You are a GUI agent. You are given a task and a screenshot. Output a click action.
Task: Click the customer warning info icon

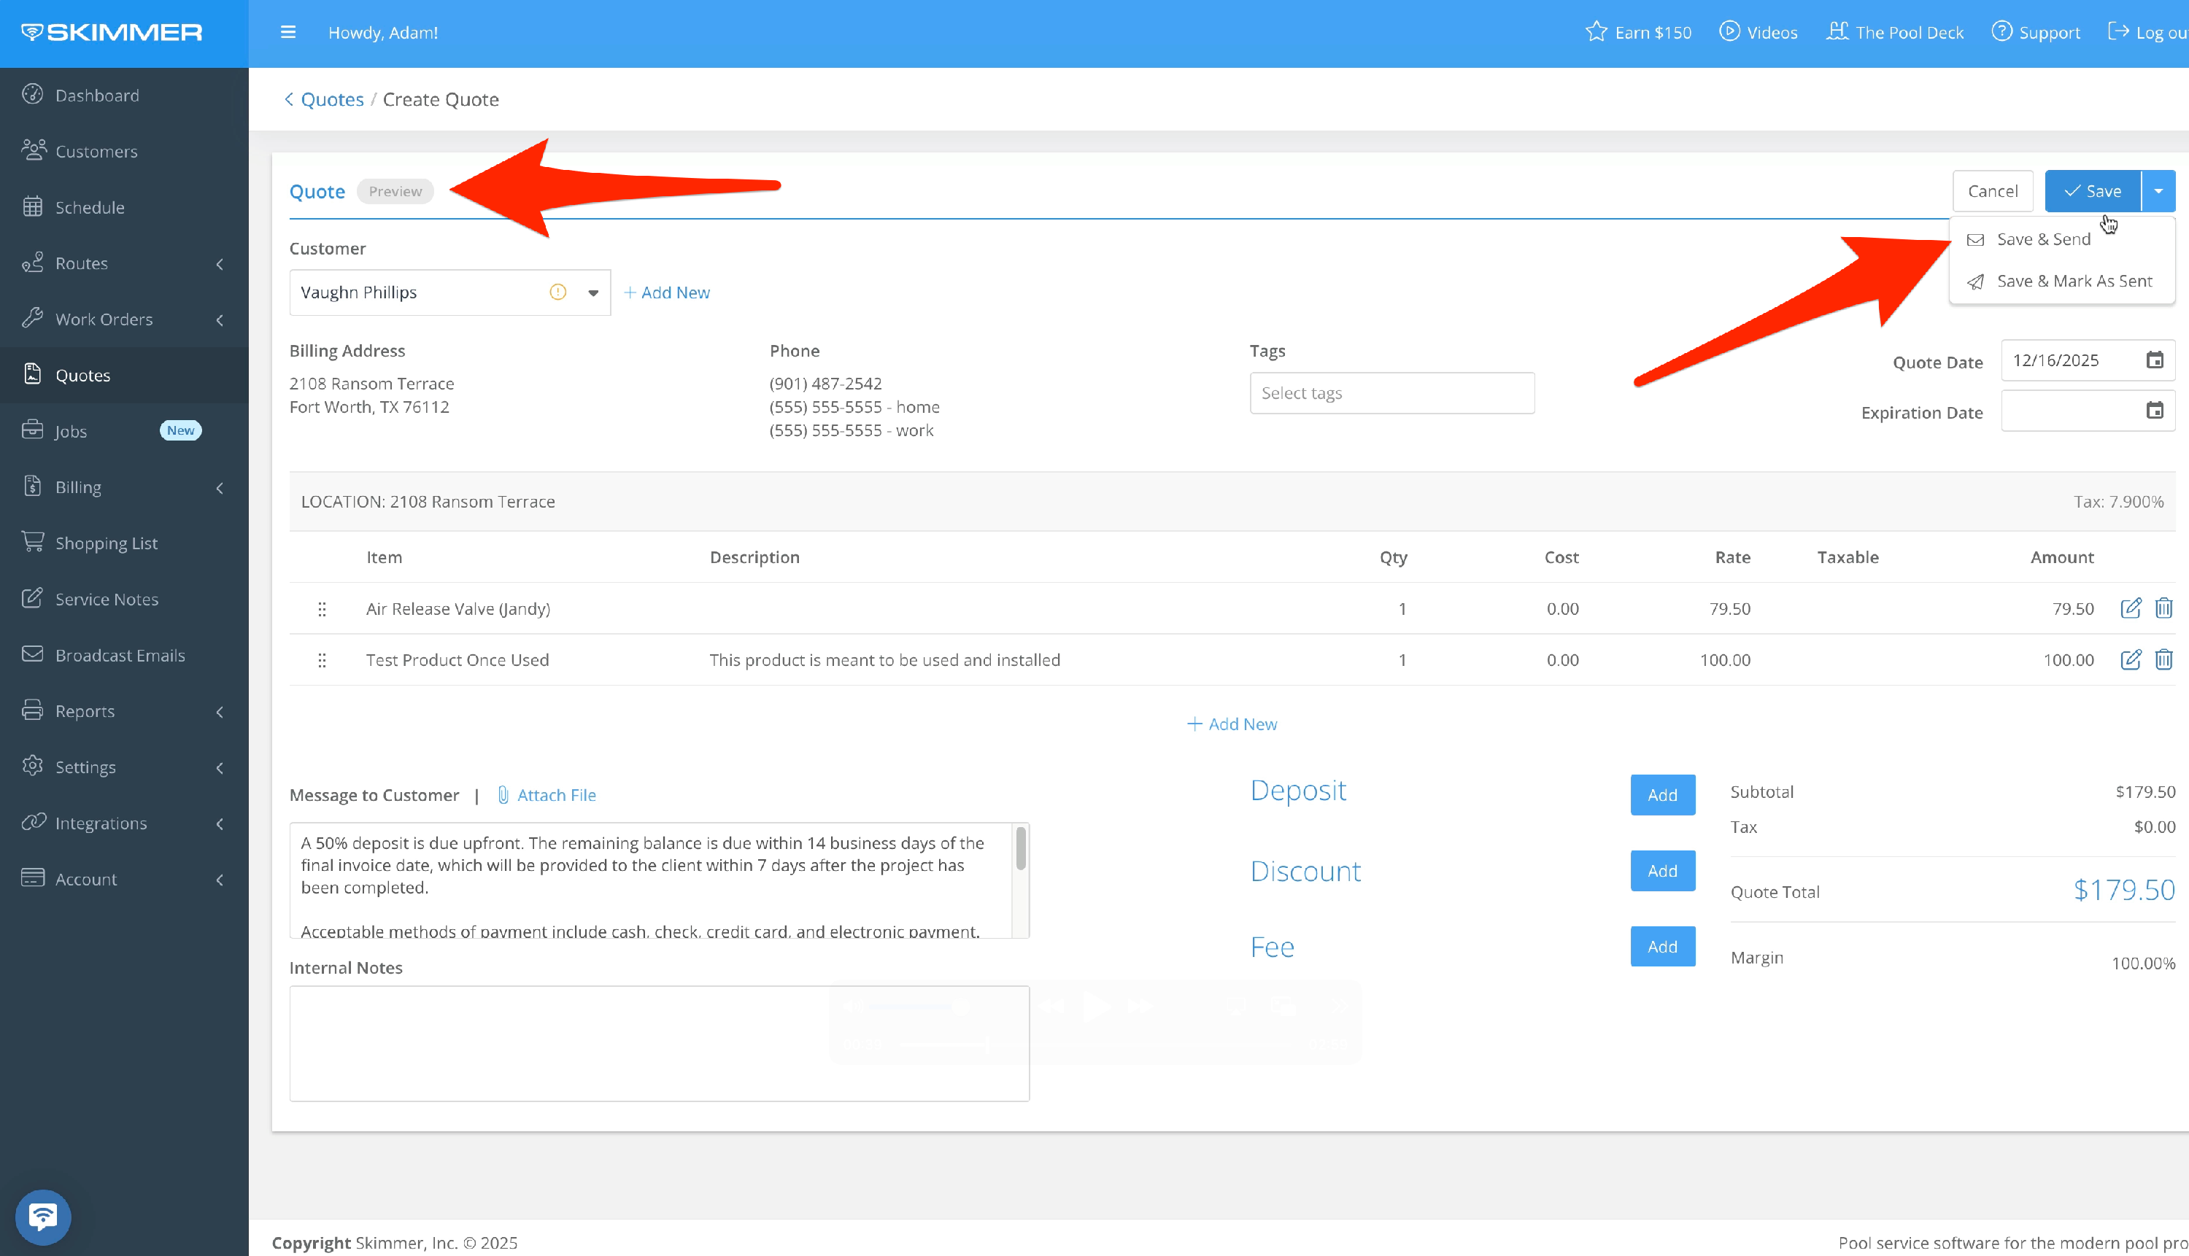[558, 292]
